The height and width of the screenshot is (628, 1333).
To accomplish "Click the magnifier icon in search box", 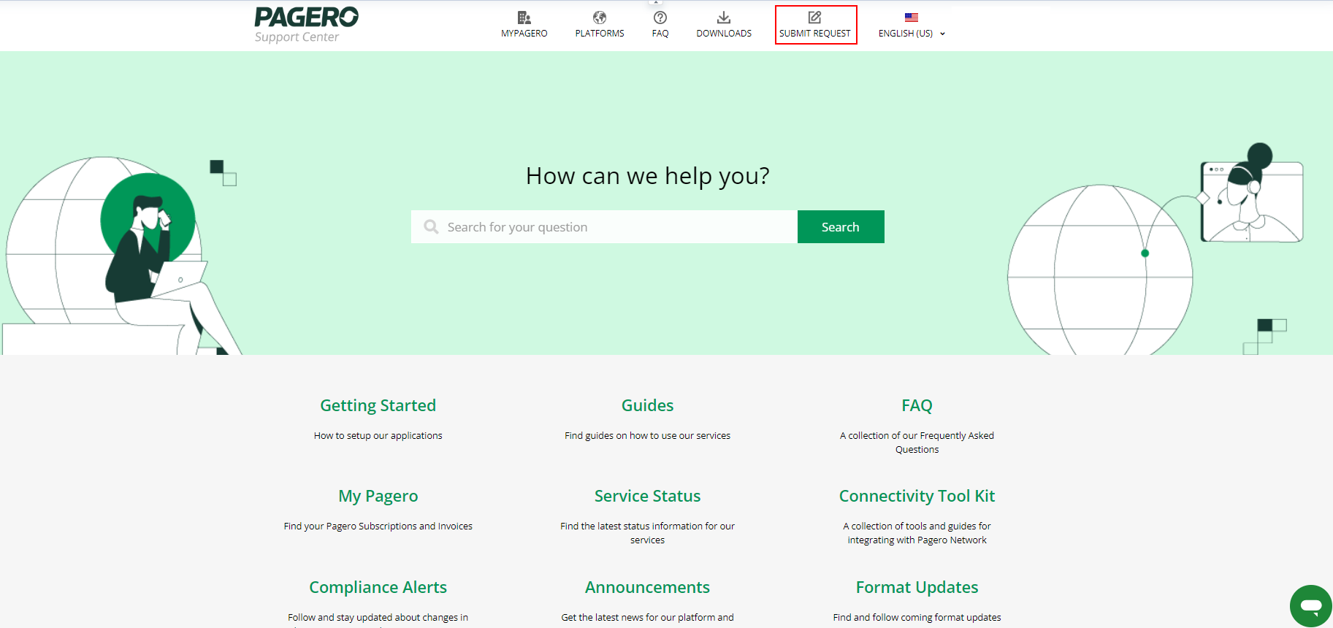I will pyautogui.click(x=432, y=227).
